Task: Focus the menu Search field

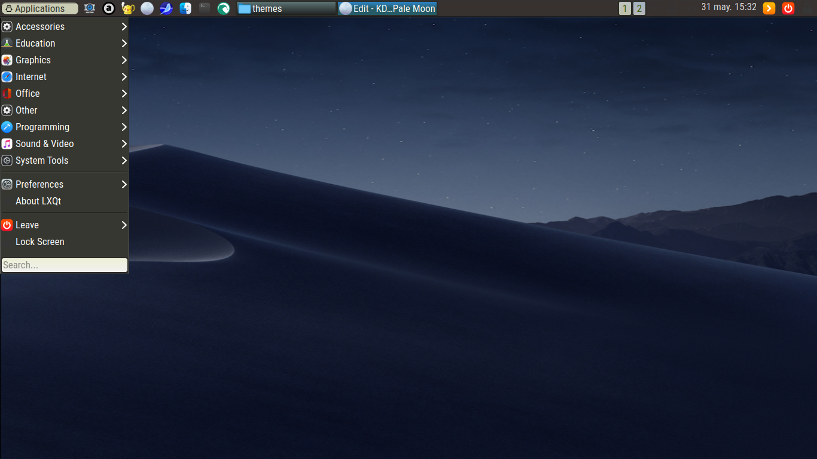Action: click(x=65, y=265)
